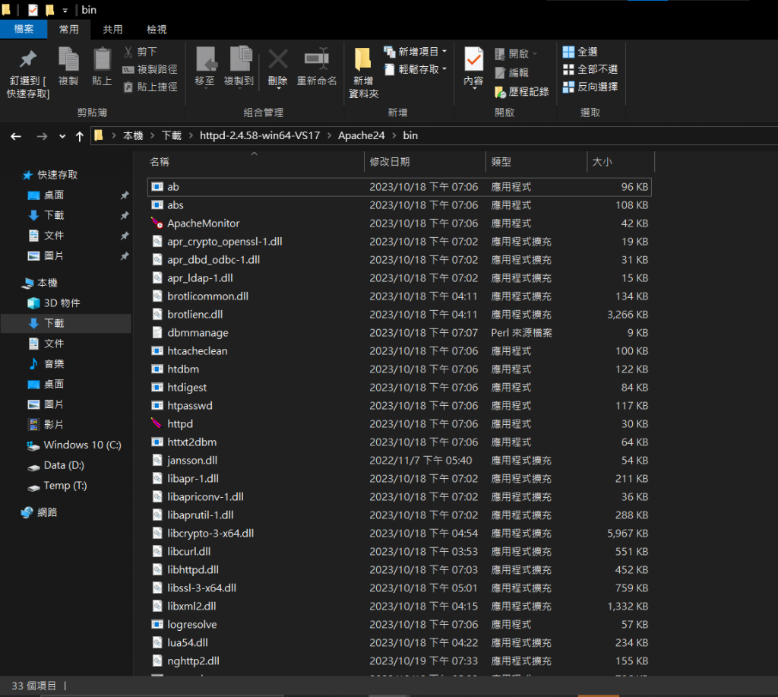Switch to the Home tab (常用)
The image size is (778, 697).
coord(69,30)
